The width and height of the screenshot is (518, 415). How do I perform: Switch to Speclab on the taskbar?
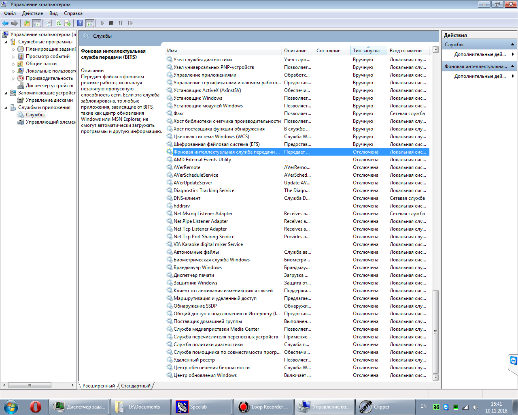[x=202, y=407]
